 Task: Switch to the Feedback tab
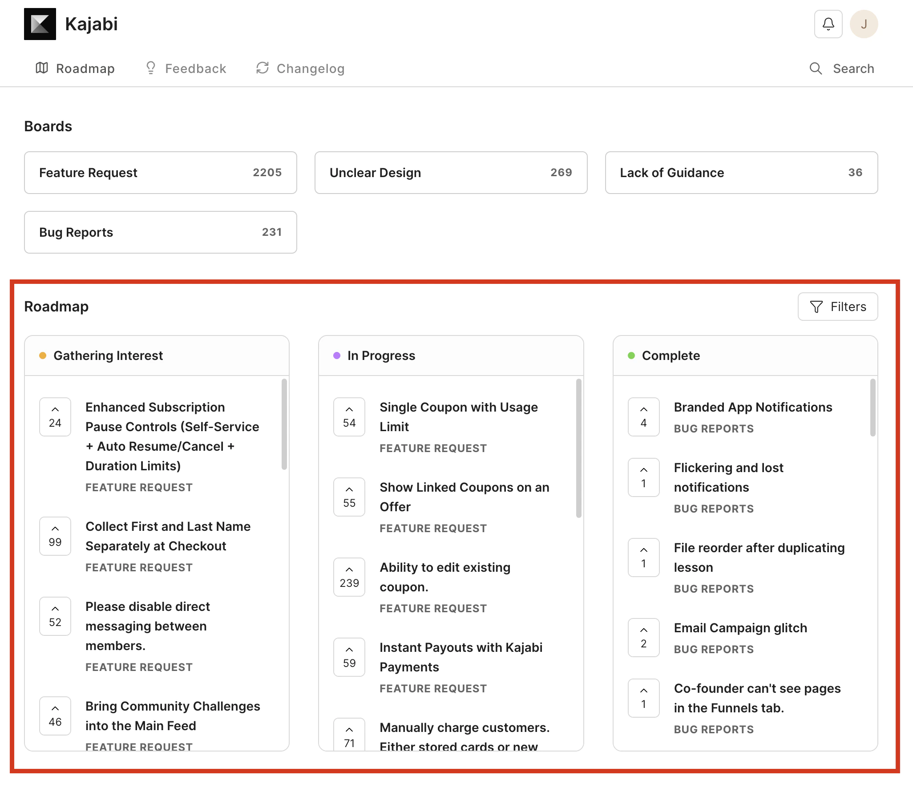point(186,69)
